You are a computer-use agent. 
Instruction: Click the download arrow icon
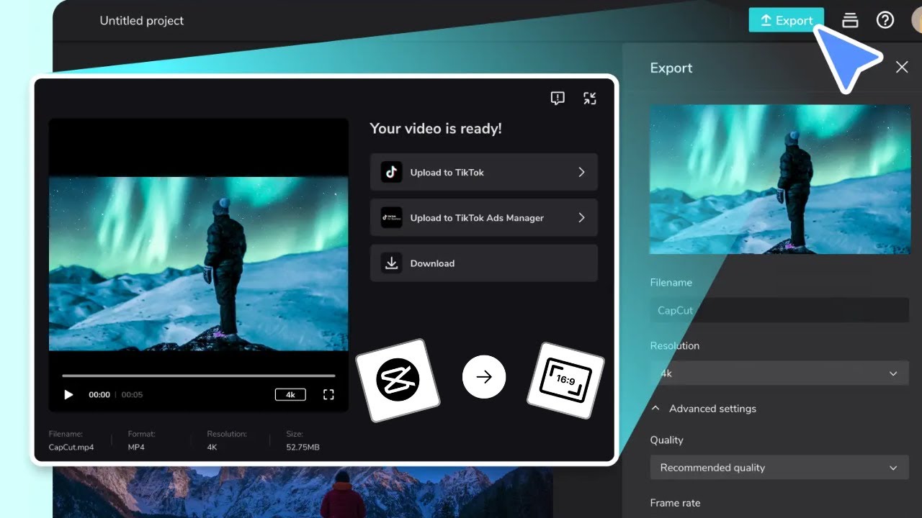point(391,263)
